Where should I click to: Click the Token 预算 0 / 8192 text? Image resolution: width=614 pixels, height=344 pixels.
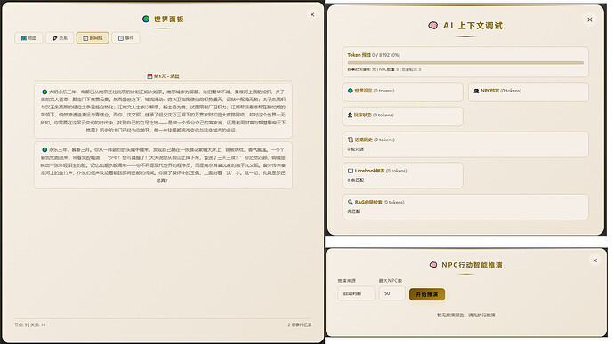[374, 55]
